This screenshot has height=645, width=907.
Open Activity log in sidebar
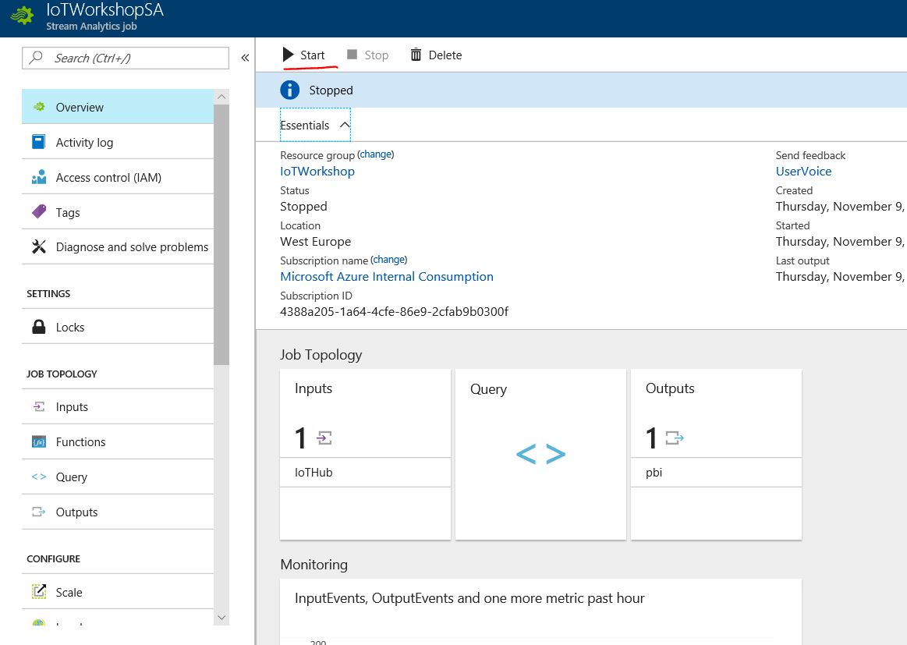click(118, 142)
